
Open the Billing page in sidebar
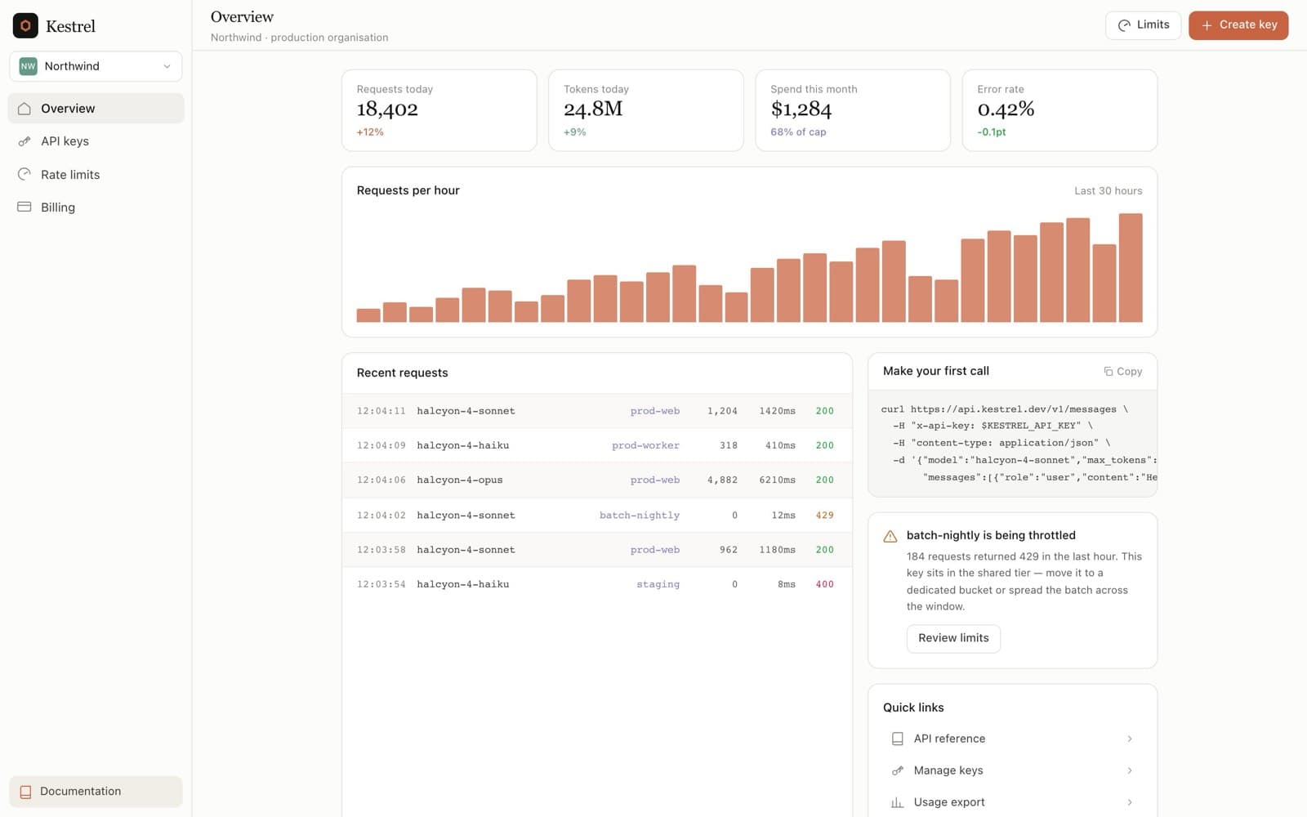[96, 208]
